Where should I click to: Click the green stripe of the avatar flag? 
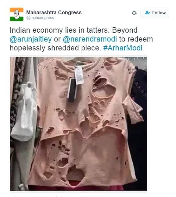click(x=16, y=19)
